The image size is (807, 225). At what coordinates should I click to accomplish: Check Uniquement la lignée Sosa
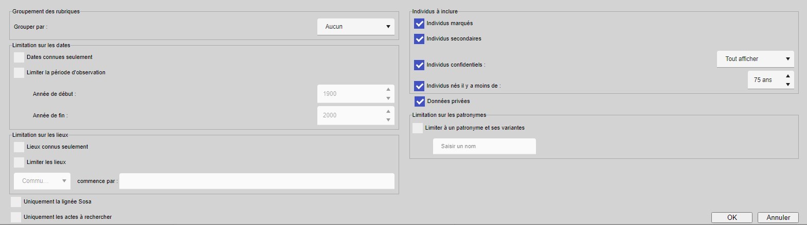pos(16,202)
